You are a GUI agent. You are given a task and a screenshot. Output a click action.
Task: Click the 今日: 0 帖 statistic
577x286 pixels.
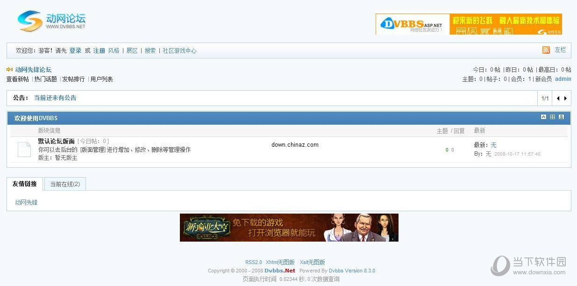(486, 70)
